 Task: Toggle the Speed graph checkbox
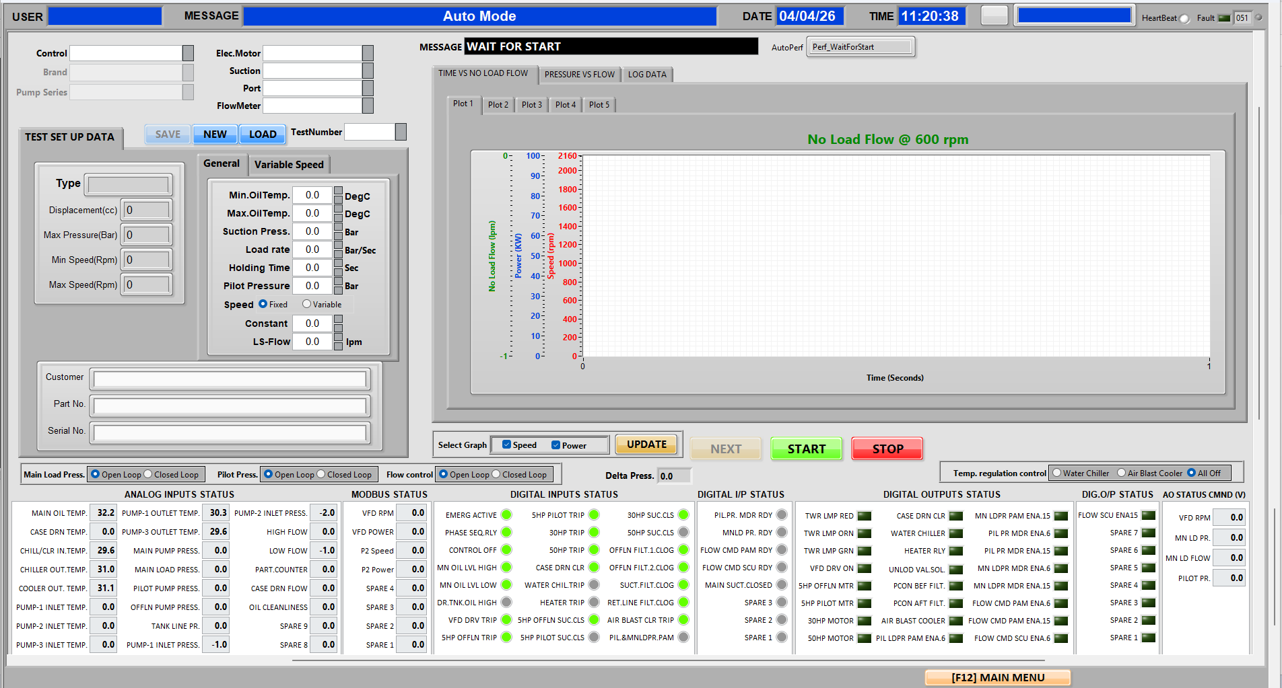pos(507,445)
